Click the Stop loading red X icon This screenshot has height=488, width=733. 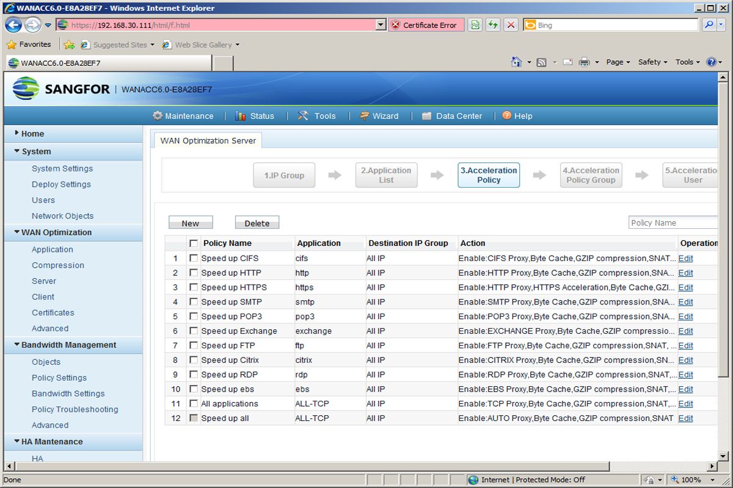click(x=511, y=25)
